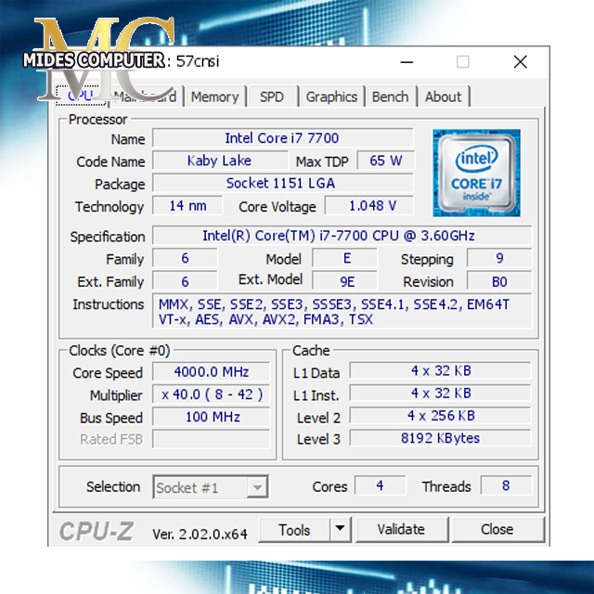Click the Instructions list box
The image size is (594, 594).
[x=342, y=312]
